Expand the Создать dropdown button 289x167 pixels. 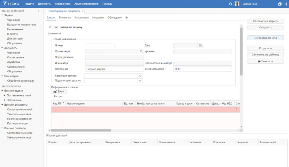tap(265, 48)
